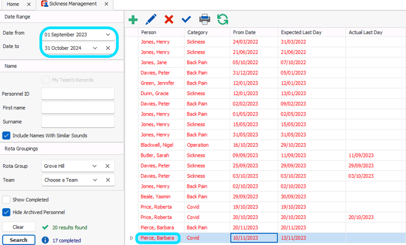Uncheck Hide Archived Personnel

(x=6, y=212)
